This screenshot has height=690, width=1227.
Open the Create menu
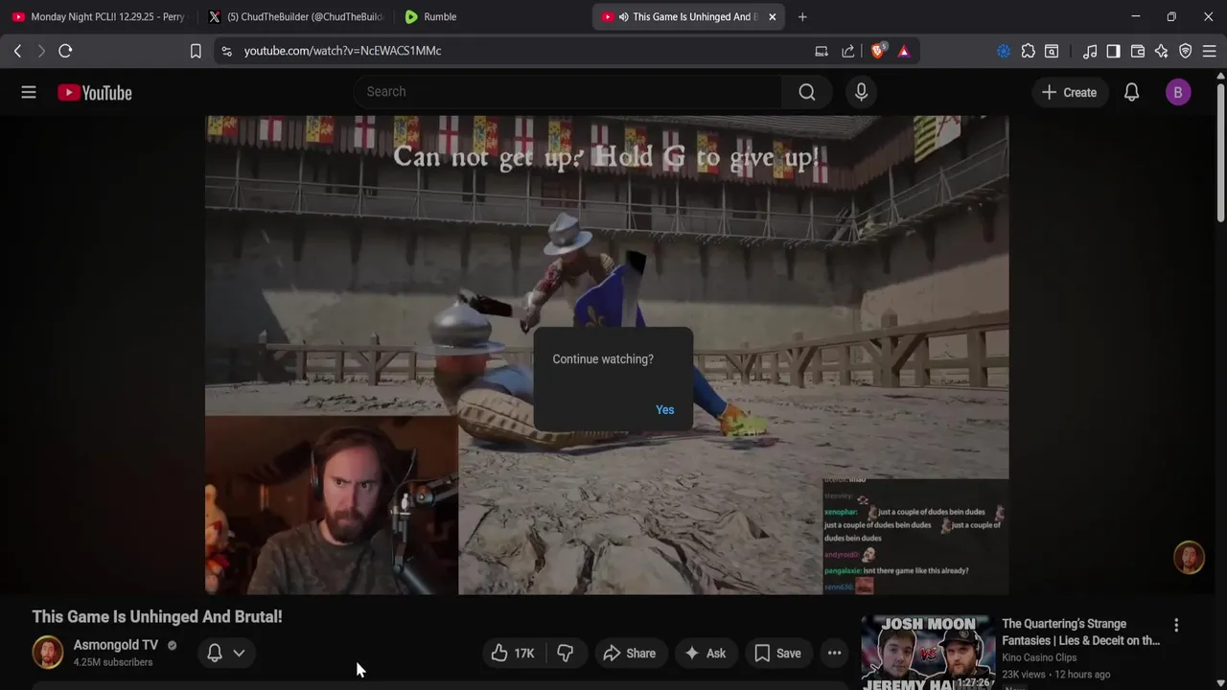pyautogui.click(x=1069, y=92)
